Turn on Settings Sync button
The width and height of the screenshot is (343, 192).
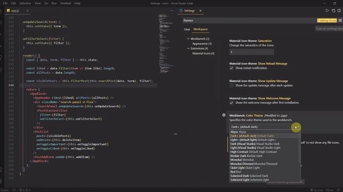(329, 28)
